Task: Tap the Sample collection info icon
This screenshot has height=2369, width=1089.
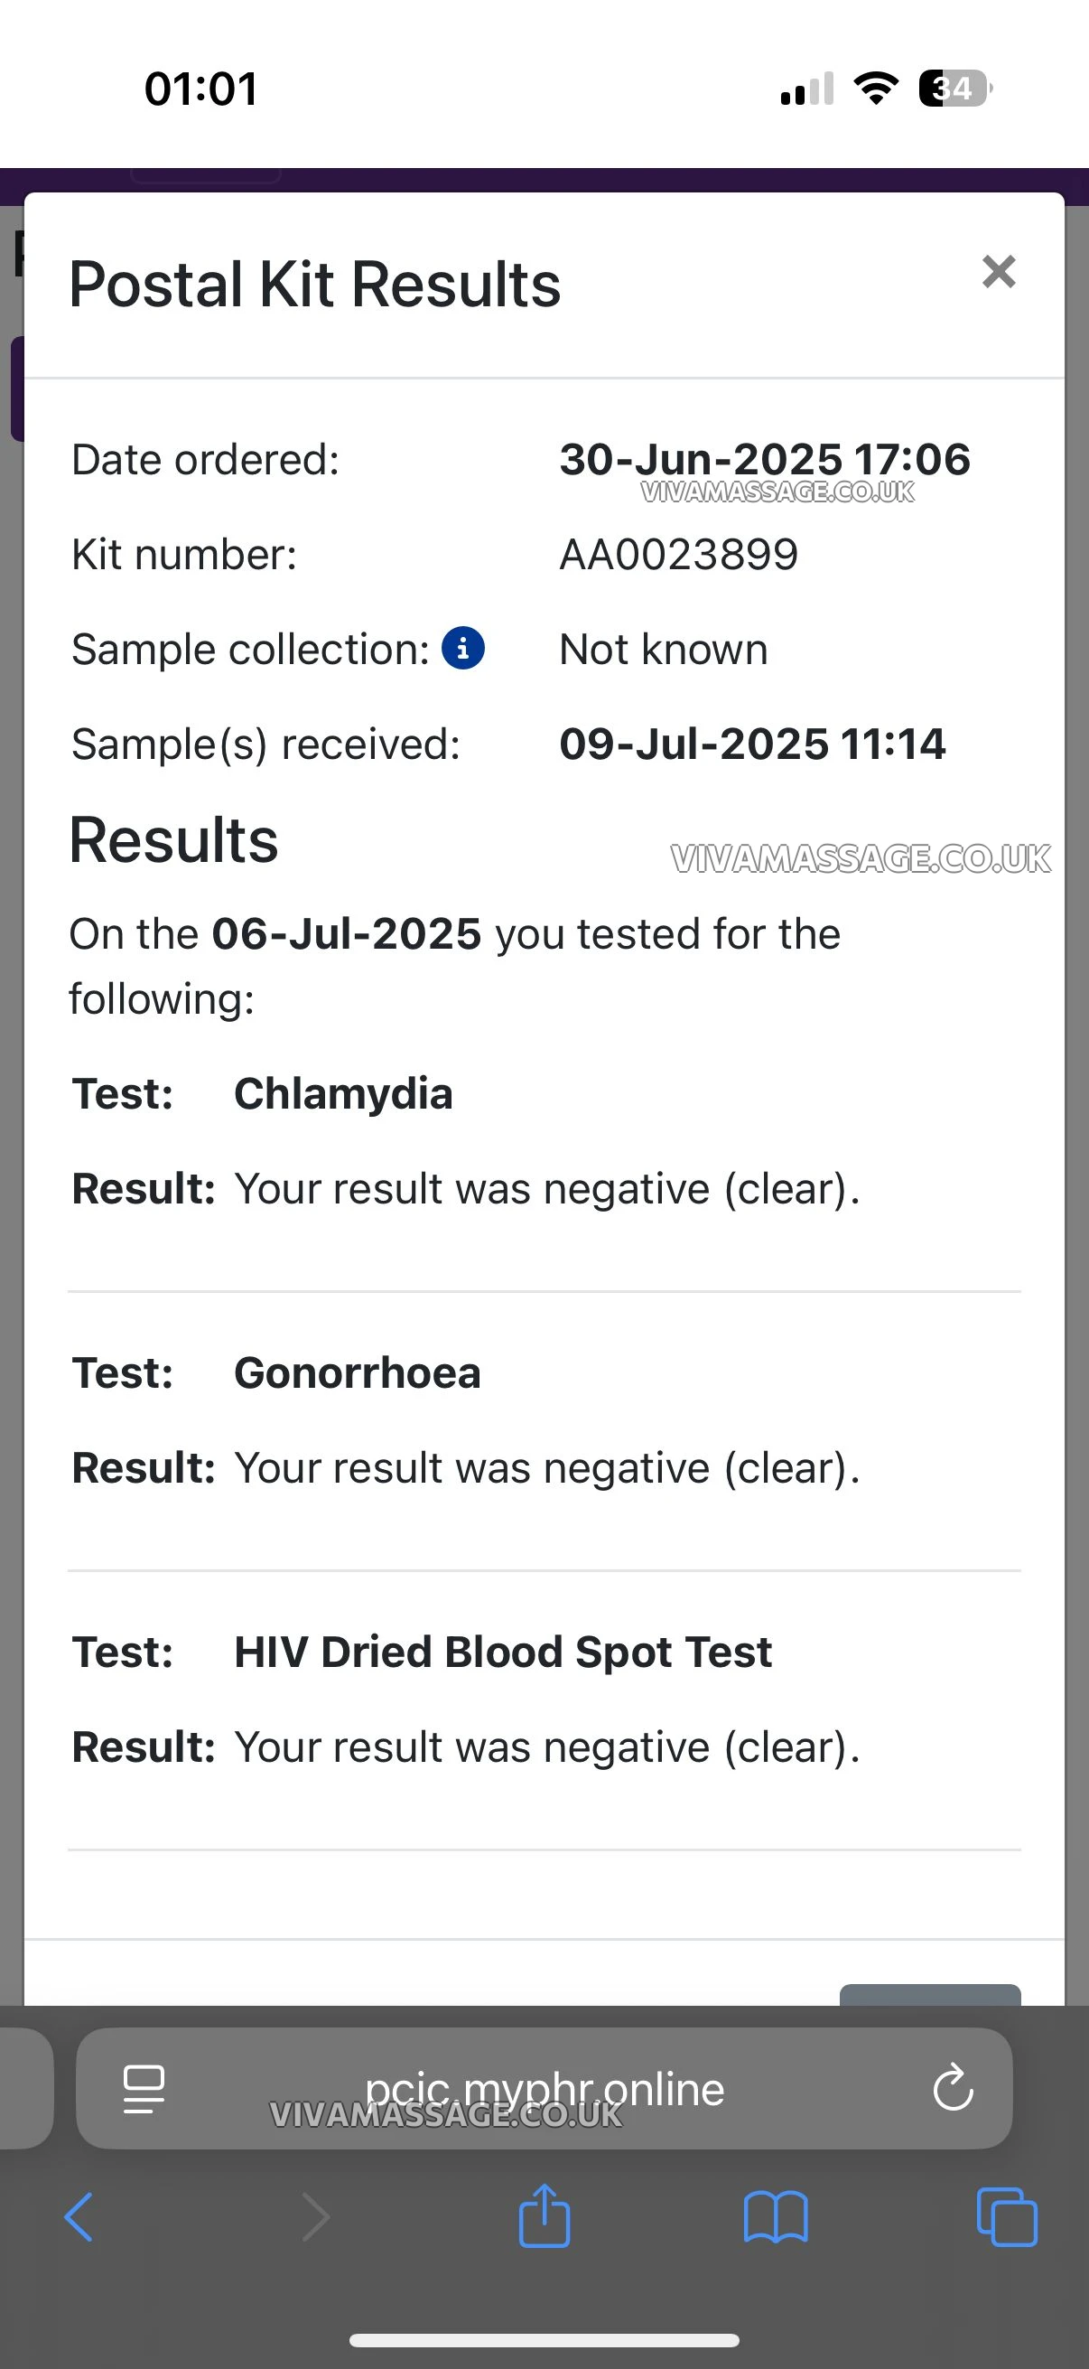Action: (x=463, y=649)
